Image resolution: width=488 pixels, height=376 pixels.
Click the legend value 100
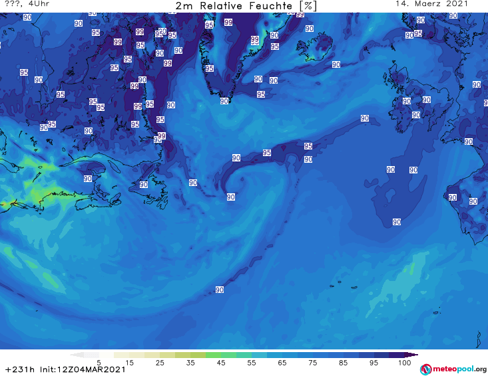click(405, 363)
